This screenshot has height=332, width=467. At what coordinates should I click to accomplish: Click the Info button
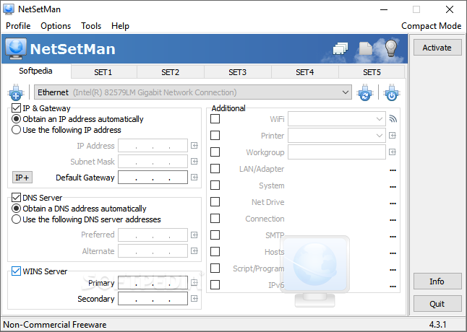(437, 281)
